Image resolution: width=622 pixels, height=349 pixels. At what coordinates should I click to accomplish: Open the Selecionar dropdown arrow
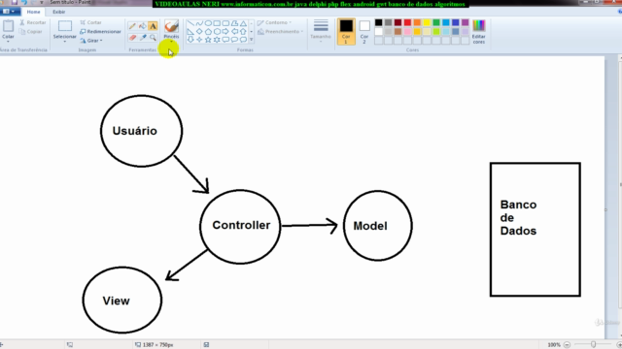65,41
